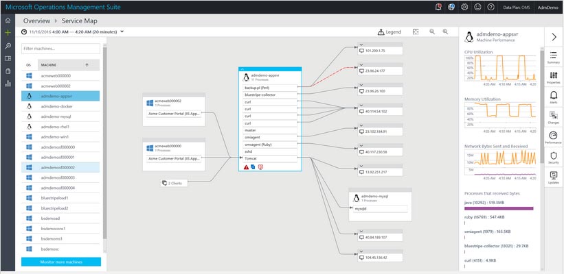Click Monitor more machines button
The height and width of the screenshot is (274, 564).
click(61, 262)
